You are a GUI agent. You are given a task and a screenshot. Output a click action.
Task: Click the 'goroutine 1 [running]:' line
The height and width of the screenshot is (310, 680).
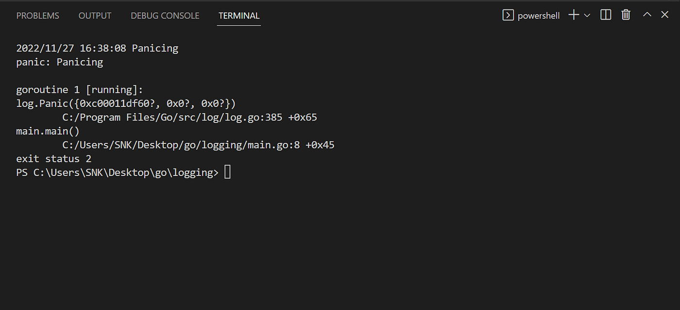coord(81,90)
